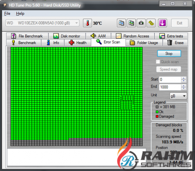The height and width of the screenshot is (171, 195).
Task: Click the green Ok legend swatch
Action: pos(157,112)
